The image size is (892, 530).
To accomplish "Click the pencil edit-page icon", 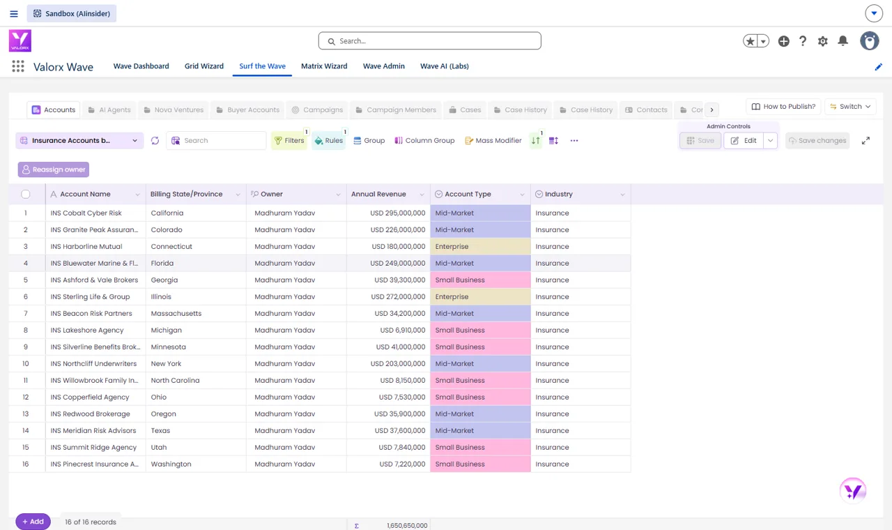I will point(879,67).
